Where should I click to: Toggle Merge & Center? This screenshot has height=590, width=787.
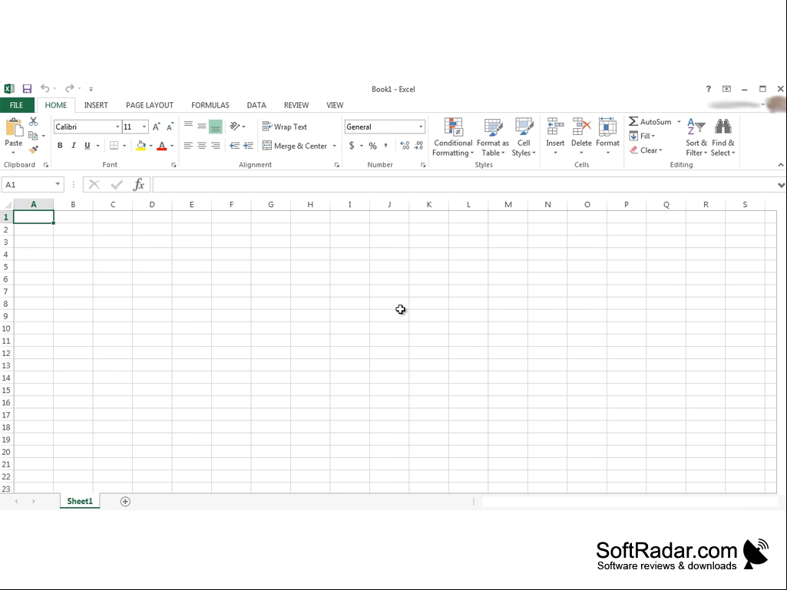(x=295, y=146)
